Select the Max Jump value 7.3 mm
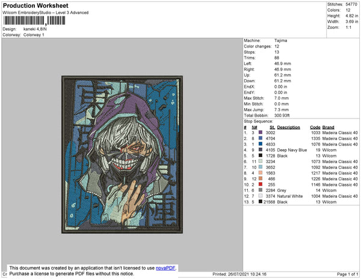The image size is (361, 279). [x=282, y=109]
